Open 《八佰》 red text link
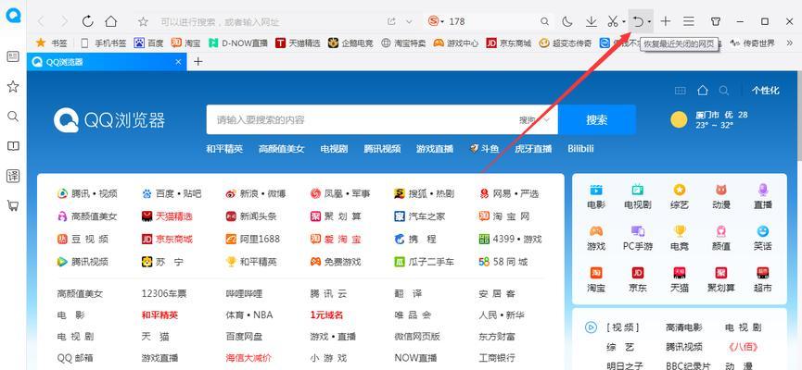The image size is (802, 370). [742, 348]
